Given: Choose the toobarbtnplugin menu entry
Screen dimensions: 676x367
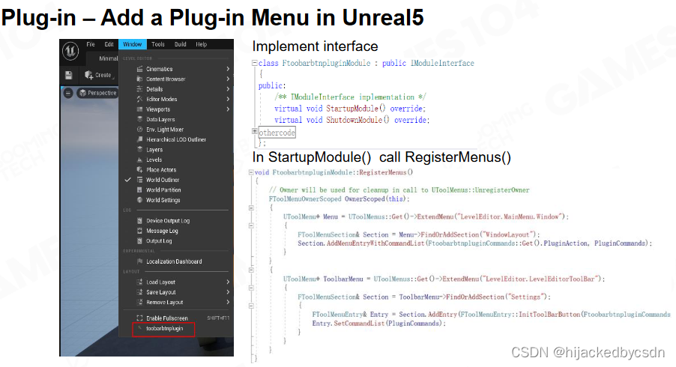Looking at the screenshot, I should coord(164,329).
